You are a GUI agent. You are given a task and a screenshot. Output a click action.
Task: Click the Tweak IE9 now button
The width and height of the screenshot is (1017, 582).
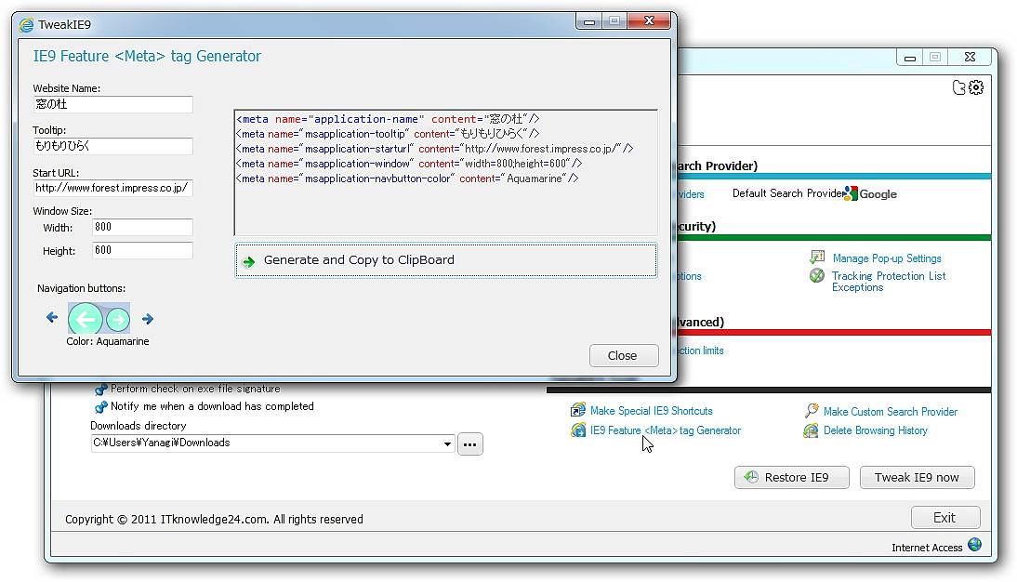point(918,478)
